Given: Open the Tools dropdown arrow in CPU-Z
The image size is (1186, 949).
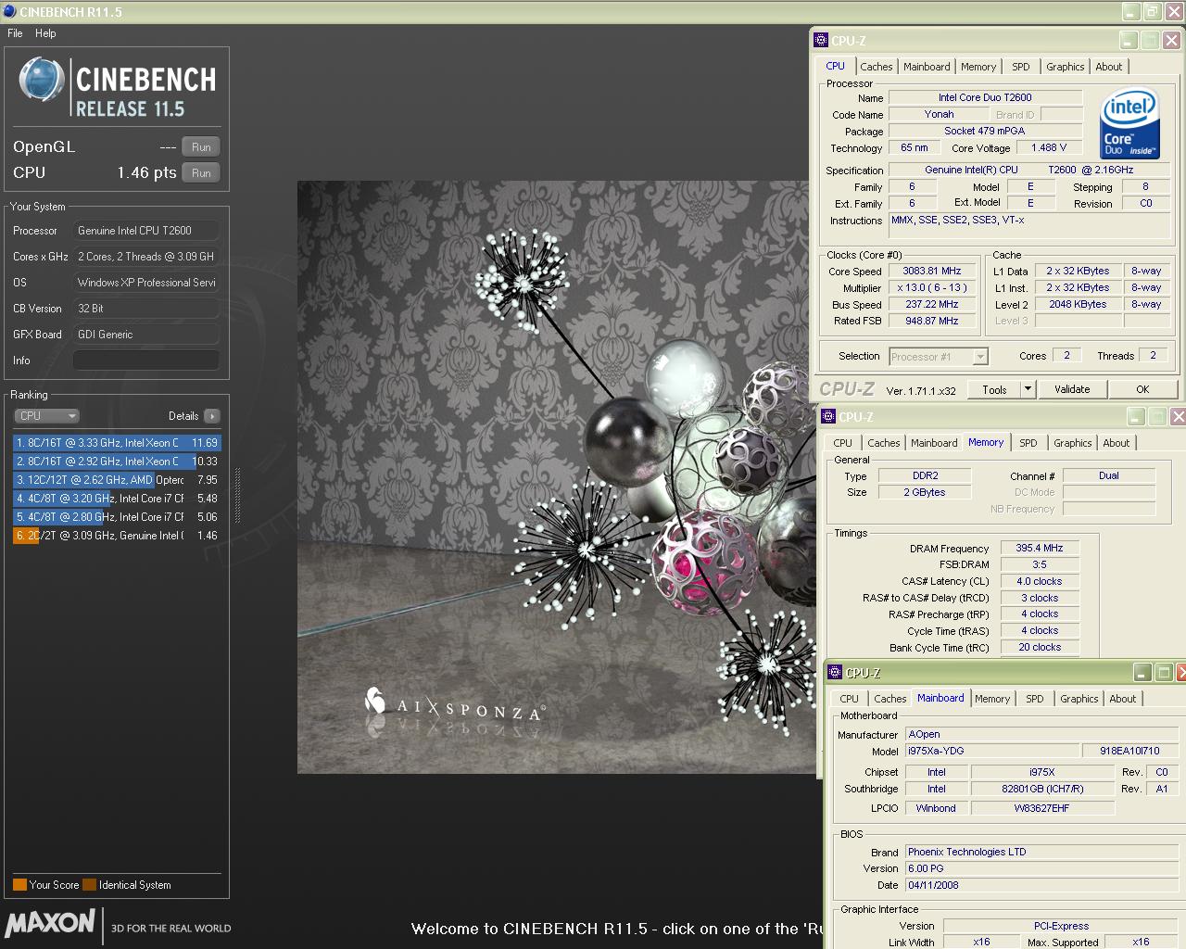Looking at the screenshot, I should pyautogui.click(x=1028, y=390).
